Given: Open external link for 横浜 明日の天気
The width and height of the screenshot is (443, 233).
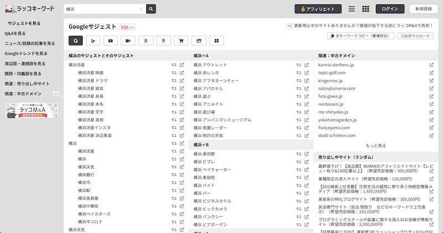Looking at the screenshot, I should click(x=307, y=136).
